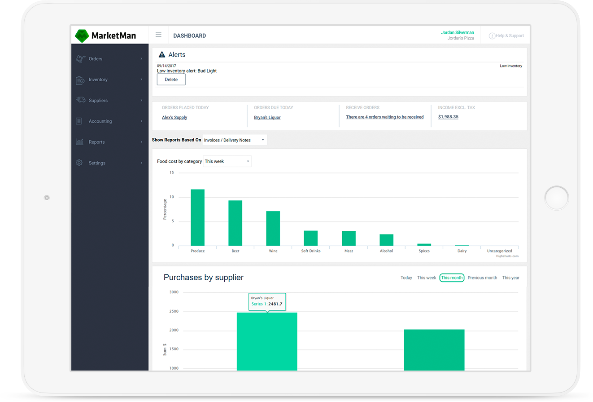Open the Orders section in the sidebar
This screenshot has width=593, height=402.
[96, 58]
